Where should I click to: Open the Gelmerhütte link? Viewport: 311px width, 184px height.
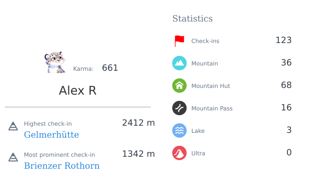tap(51, 135)
